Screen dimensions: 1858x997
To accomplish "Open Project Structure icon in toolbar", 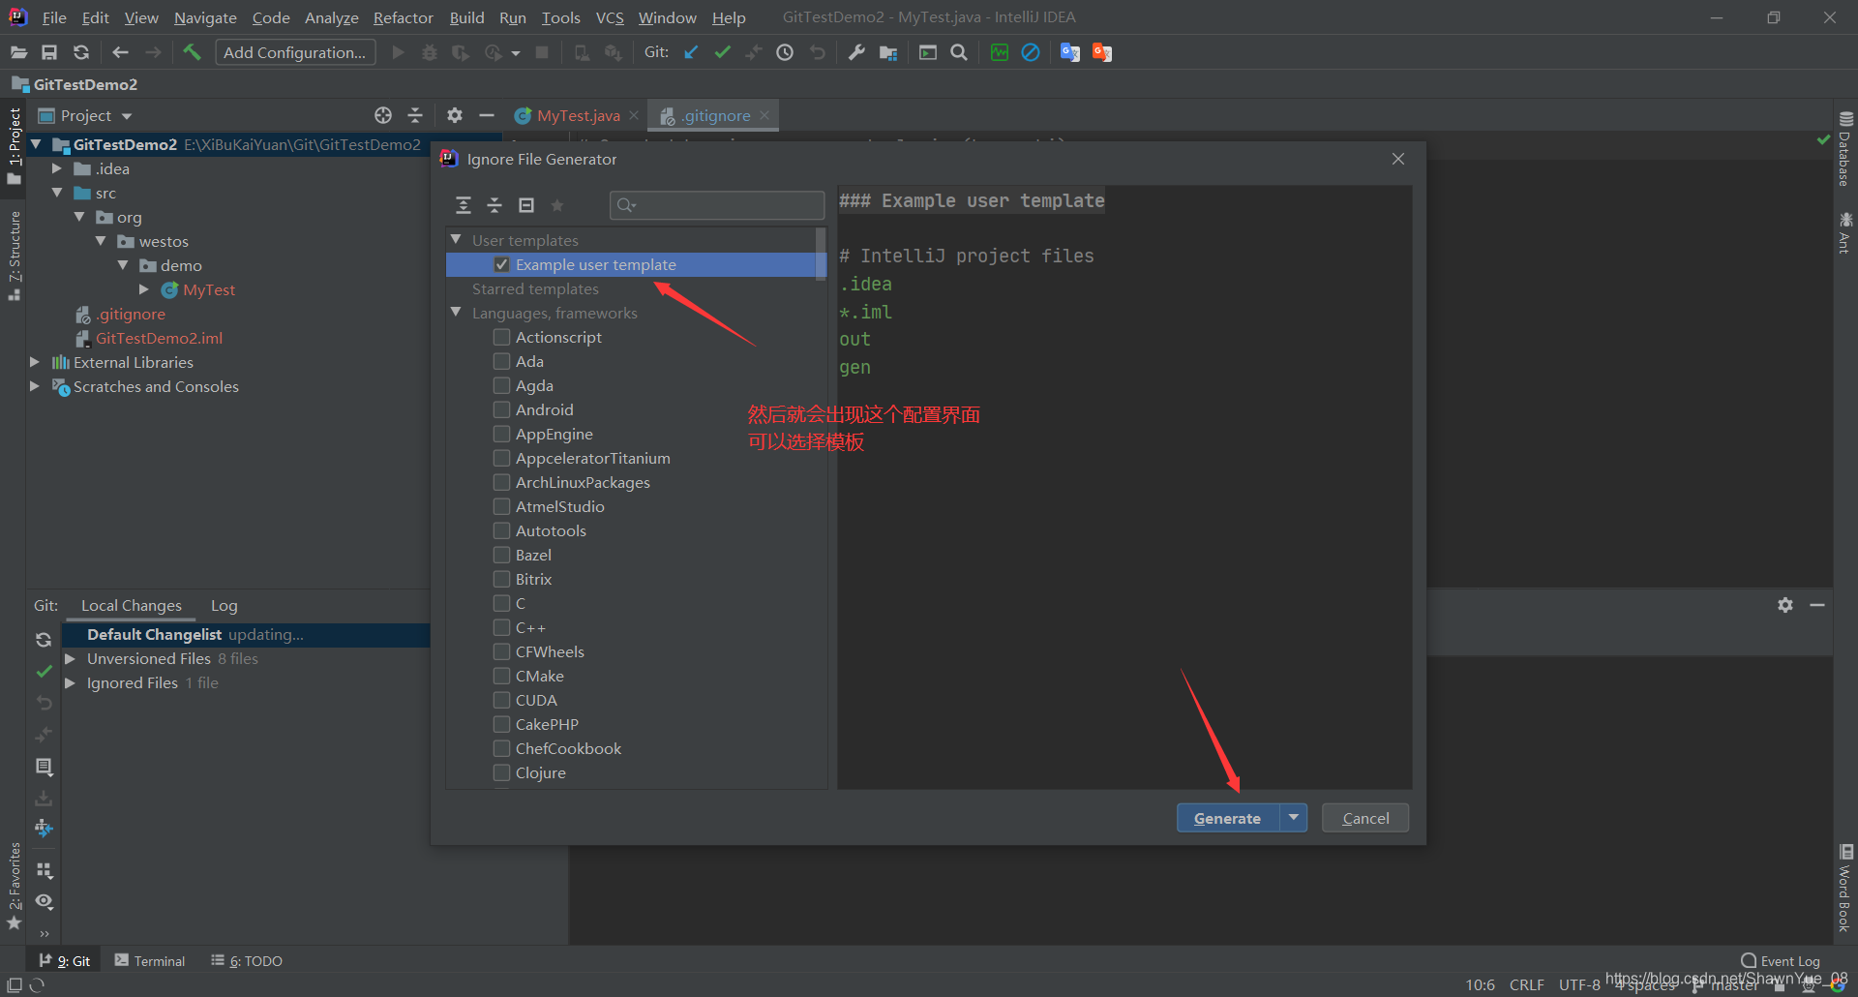I will pos(888,52).
